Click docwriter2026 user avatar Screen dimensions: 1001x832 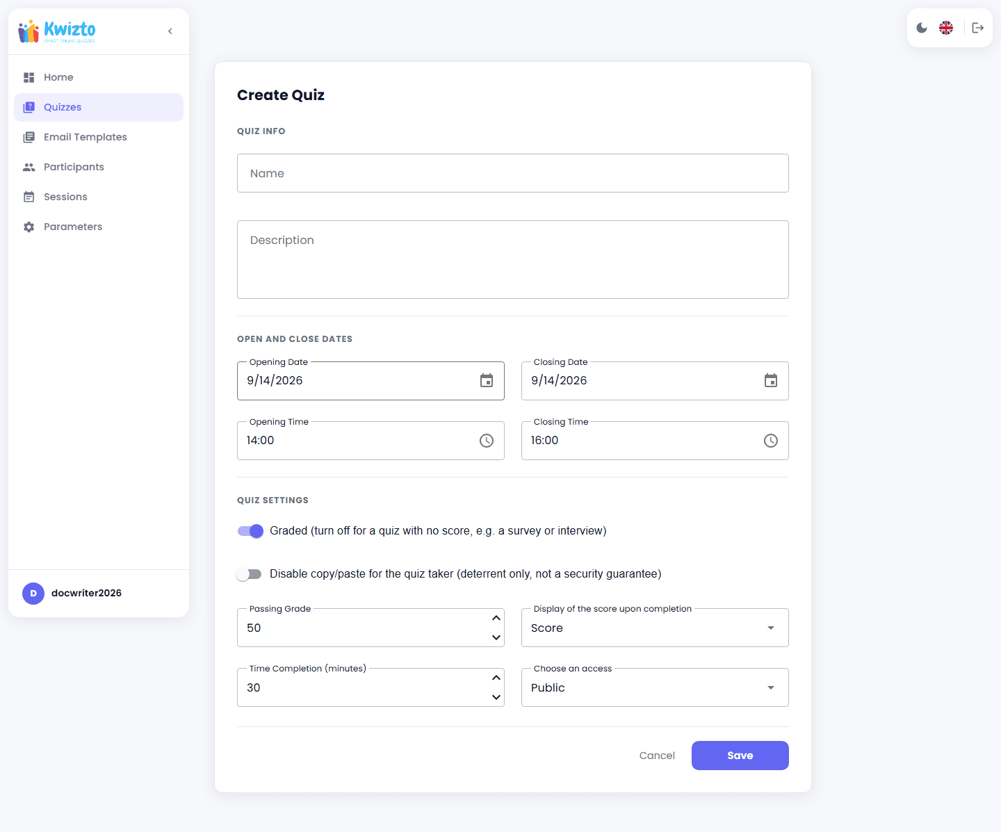(x=33, y=594)
